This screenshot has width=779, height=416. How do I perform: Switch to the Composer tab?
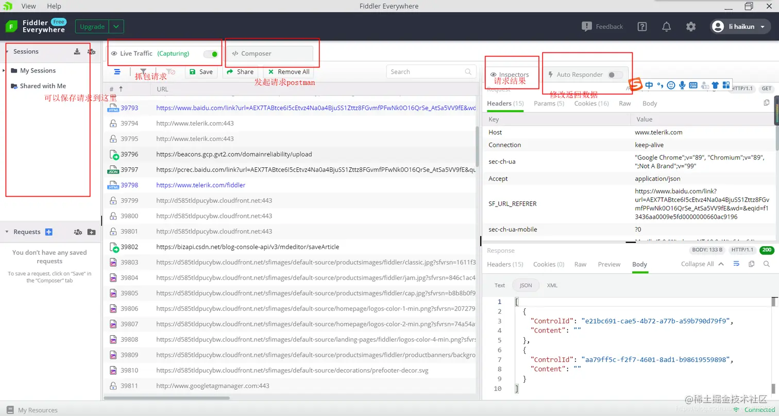click(x=269, y=54)
